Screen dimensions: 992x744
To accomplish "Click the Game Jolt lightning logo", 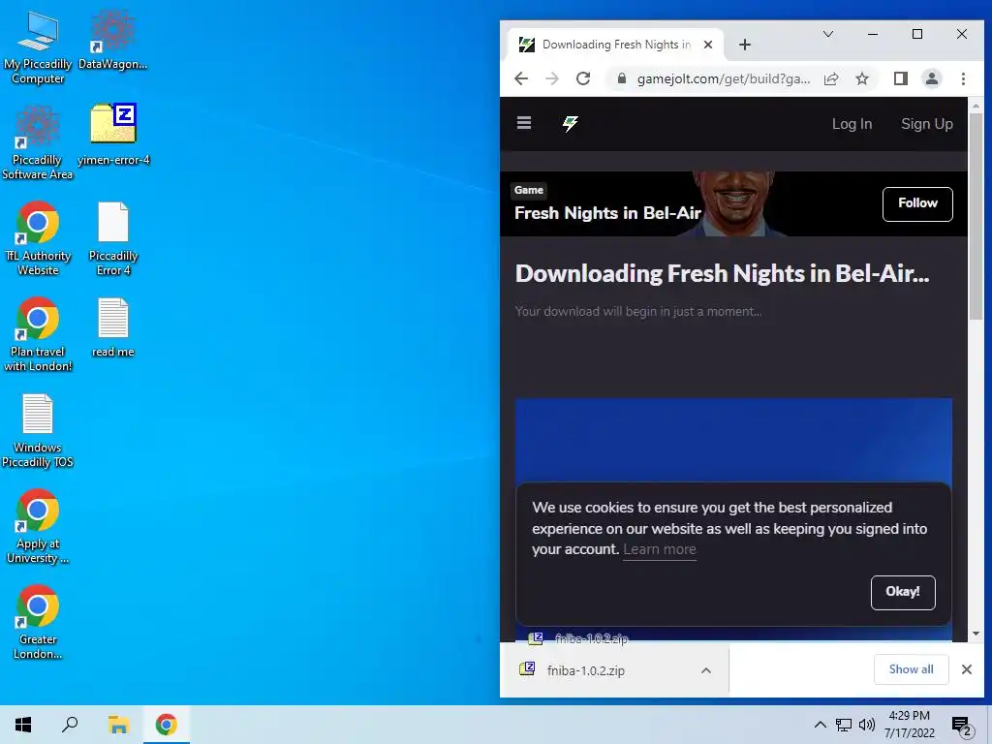I will 570,123.
